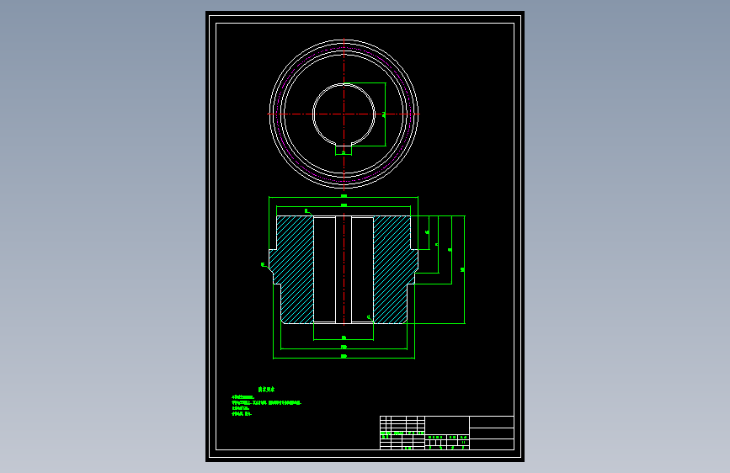The height and width of the screenshot is (473, 730).
Task: Click the inner bore circle in the top view
Action: [x=344, y=114]
